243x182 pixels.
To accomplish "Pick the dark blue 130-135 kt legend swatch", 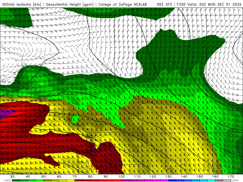I will coord(172,180).
